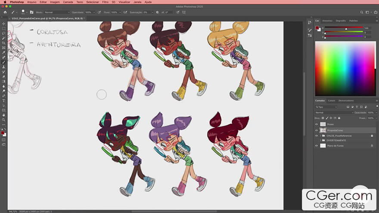Open the Fluxo dropdown in options bar
Image resolution: width=379 pixels, height=213 pixels.
point(120,12)
